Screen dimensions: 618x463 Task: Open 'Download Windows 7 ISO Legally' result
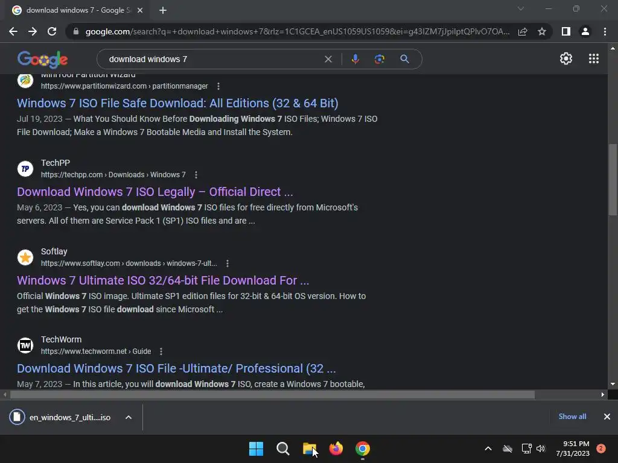coord(155,192)
